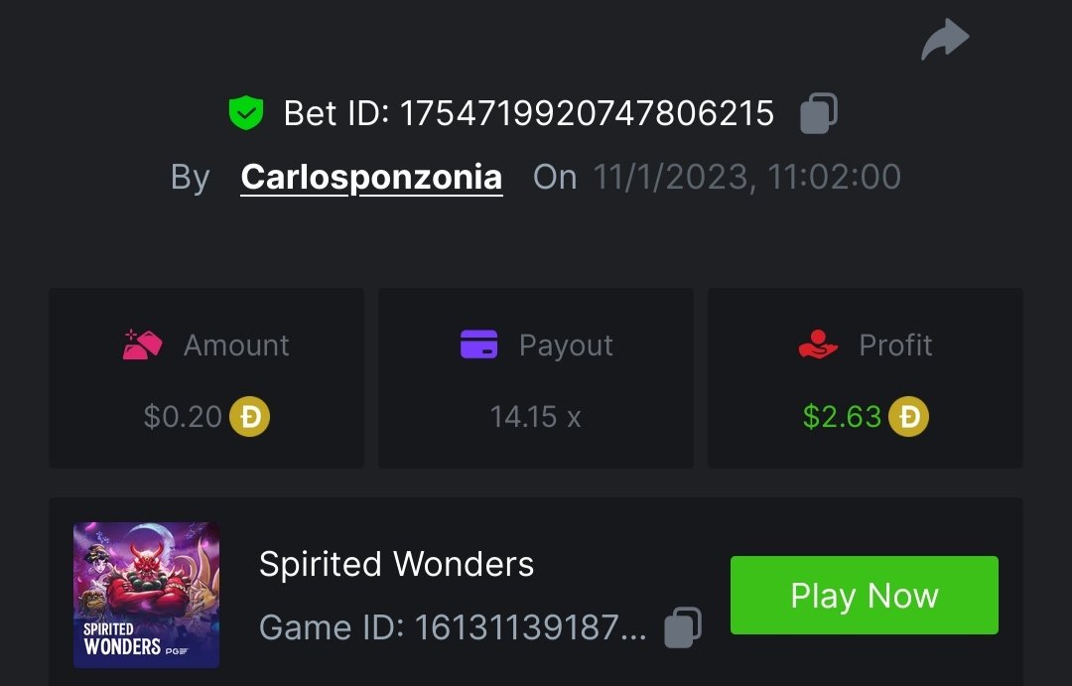The image size is (1072, 686).
Task: Copy the Bet ID to clipboard
Action: (x=819, y=113)
